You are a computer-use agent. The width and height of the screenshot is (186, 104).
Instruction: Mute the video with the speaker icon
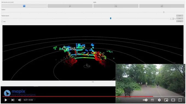click(x=20, y=100)
